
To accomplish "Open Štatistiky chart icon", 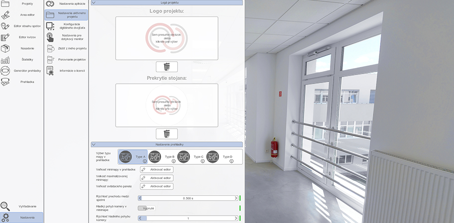I will click(x=5, y=60).
